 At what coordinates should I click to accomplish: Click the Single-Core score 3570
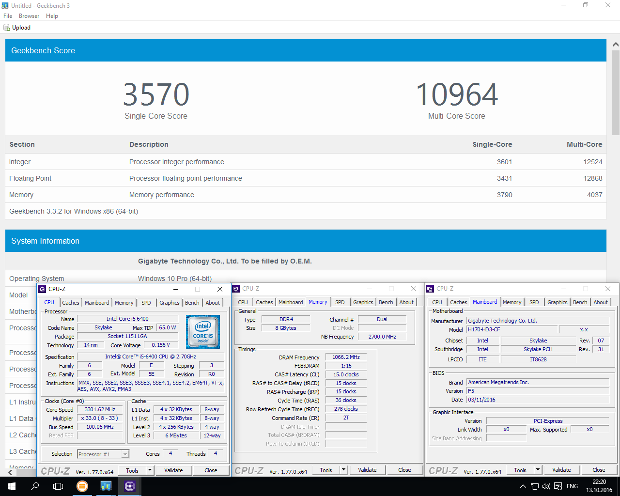click(x=156, y=94)
